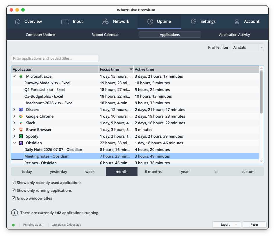Sort by the Active time column header
This screenshot has width=275, height=237.
point(196,69)
